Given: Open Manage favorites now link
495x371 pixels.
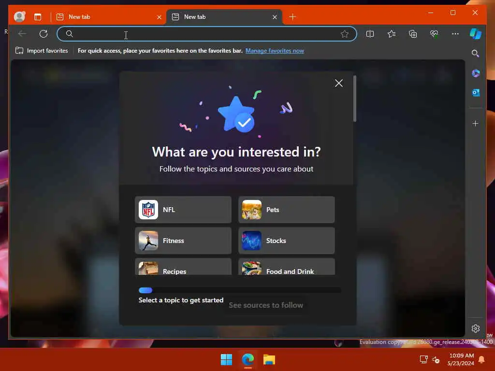Looking at the screenshot, I should click(x=275, y=51).
